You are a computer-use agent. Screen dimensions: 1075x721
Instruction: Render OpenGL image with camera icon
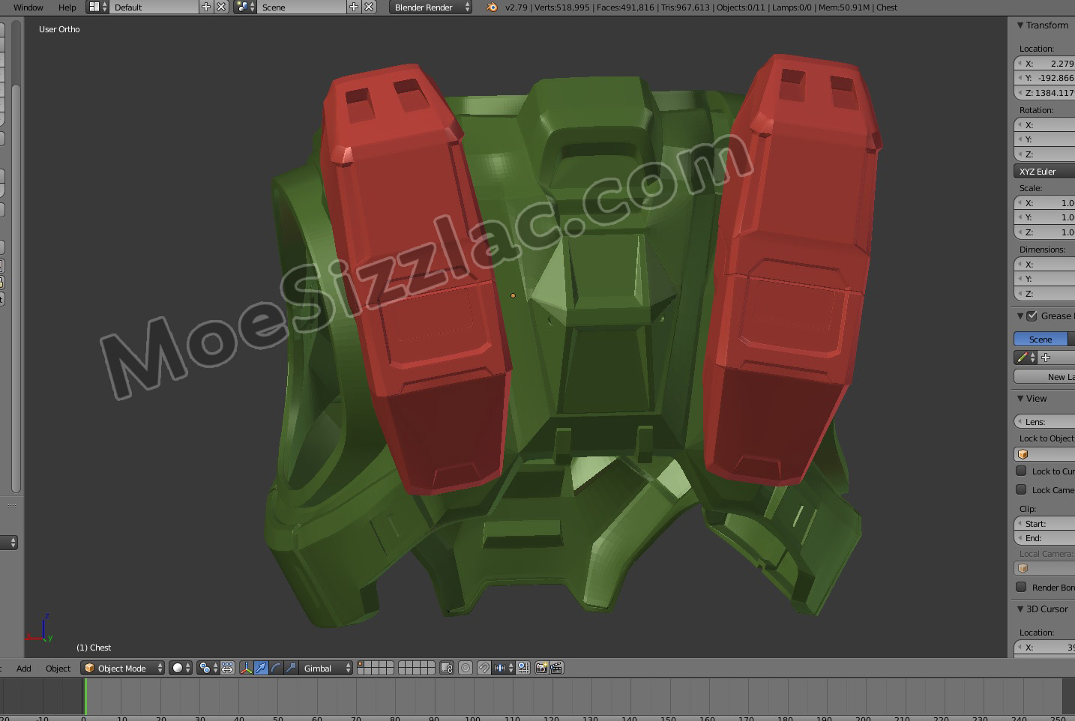541,668
